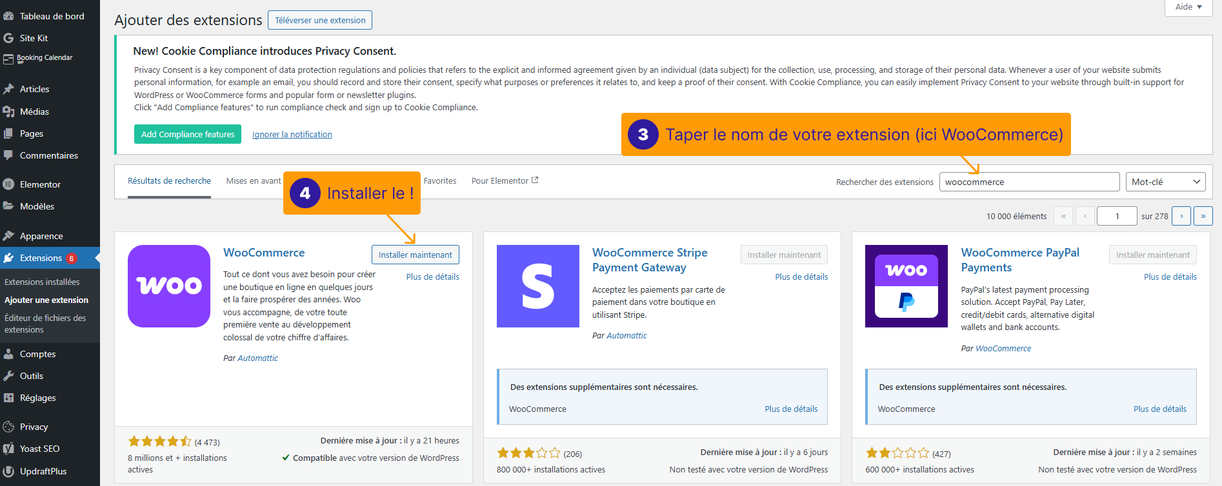Click the Elementor logo icon
The image size is (1222, 486).
(x=8, y=184)
